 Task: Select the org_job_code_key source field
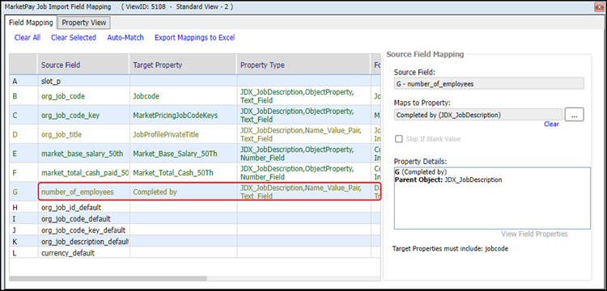click(83, 115)
